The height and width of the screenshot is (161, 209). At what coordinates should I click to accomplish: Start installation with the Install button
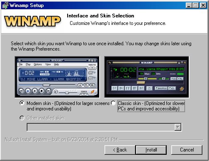pyautogui.click(x=151, y=150)
